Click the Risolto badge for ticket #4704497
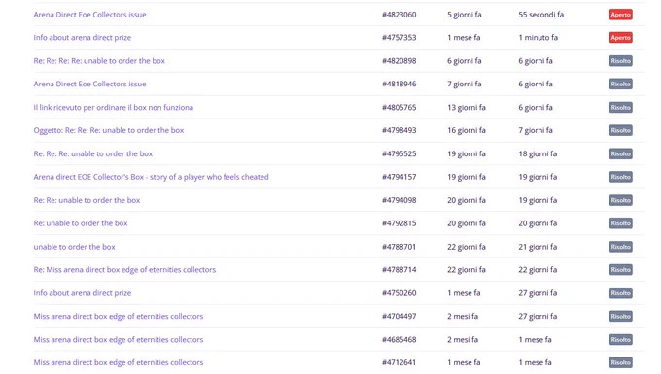The width and height of the screenshot is (661, 374). [620, 317]
